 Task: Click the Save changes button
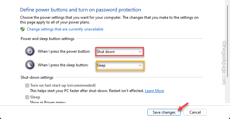click(x=164, y=112)
